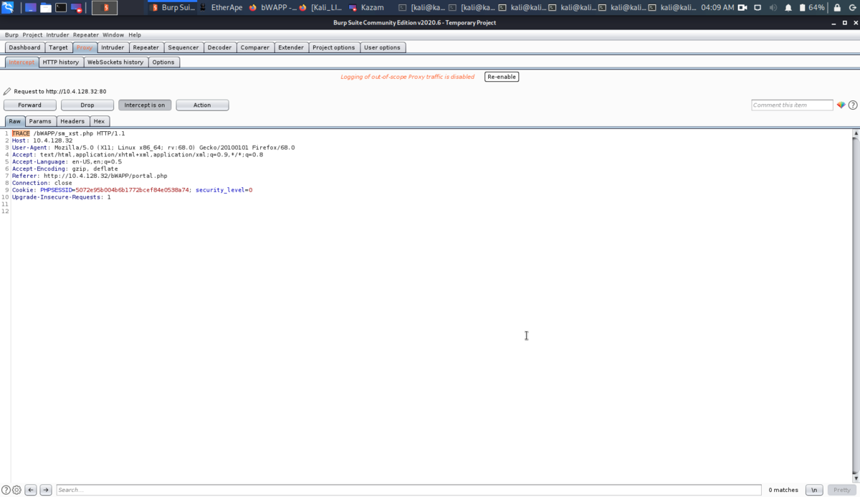
Task: Open the Intruder menu in menu bar
Action: tap(58, 34)
